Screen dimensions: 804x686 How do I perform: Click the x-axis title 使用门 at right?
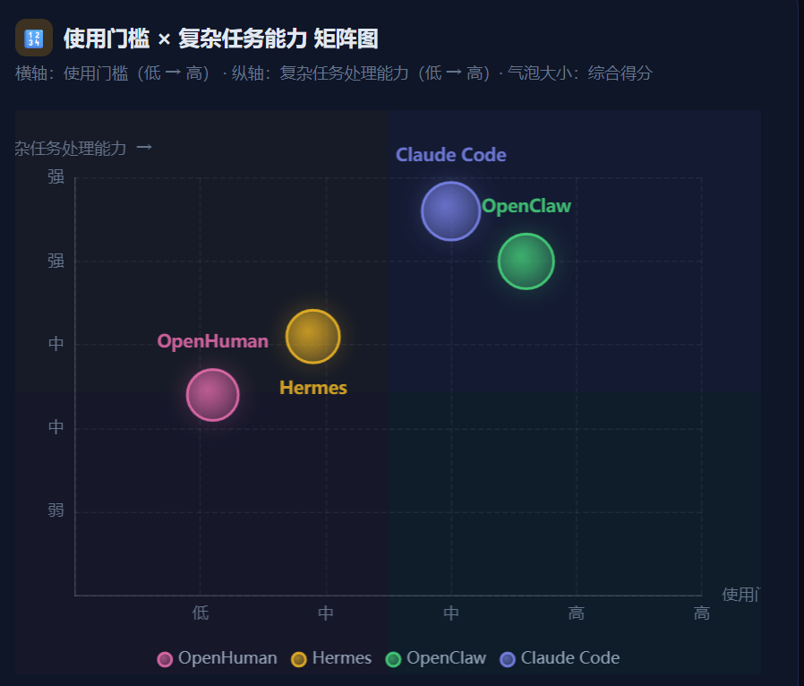coord(741,595)
